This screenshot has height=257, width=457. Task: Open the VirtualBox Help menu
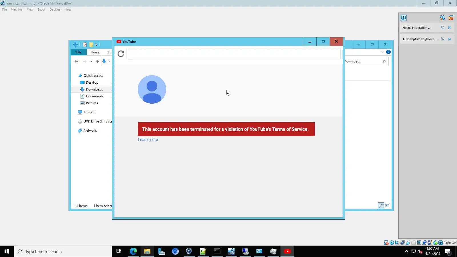tap(68, 9)
